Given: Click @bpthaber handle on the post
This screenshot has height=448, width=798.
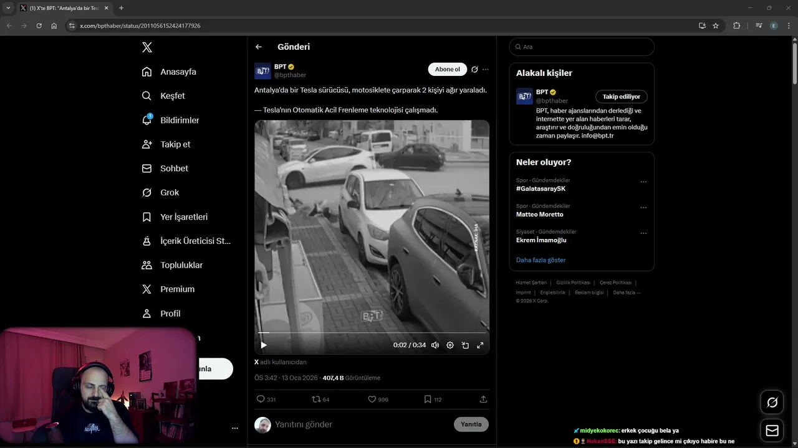Looking at the screenshot, I should (290, 75).
